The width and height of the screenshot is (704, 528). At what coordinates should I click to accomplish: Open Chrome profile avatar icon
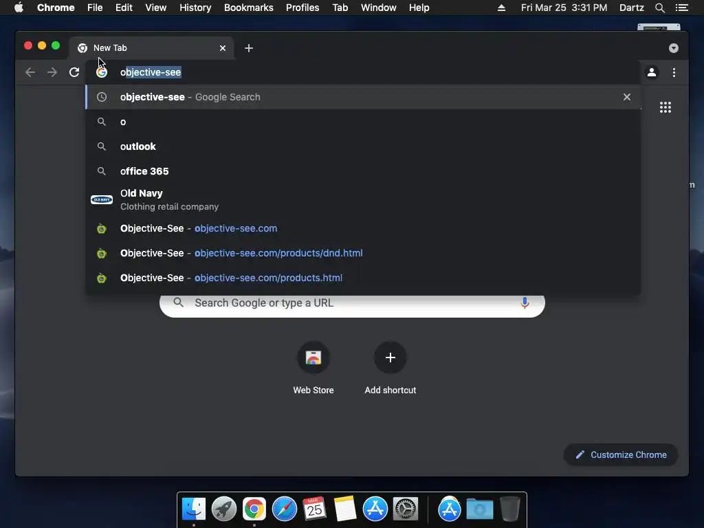(x=652, y=72)
